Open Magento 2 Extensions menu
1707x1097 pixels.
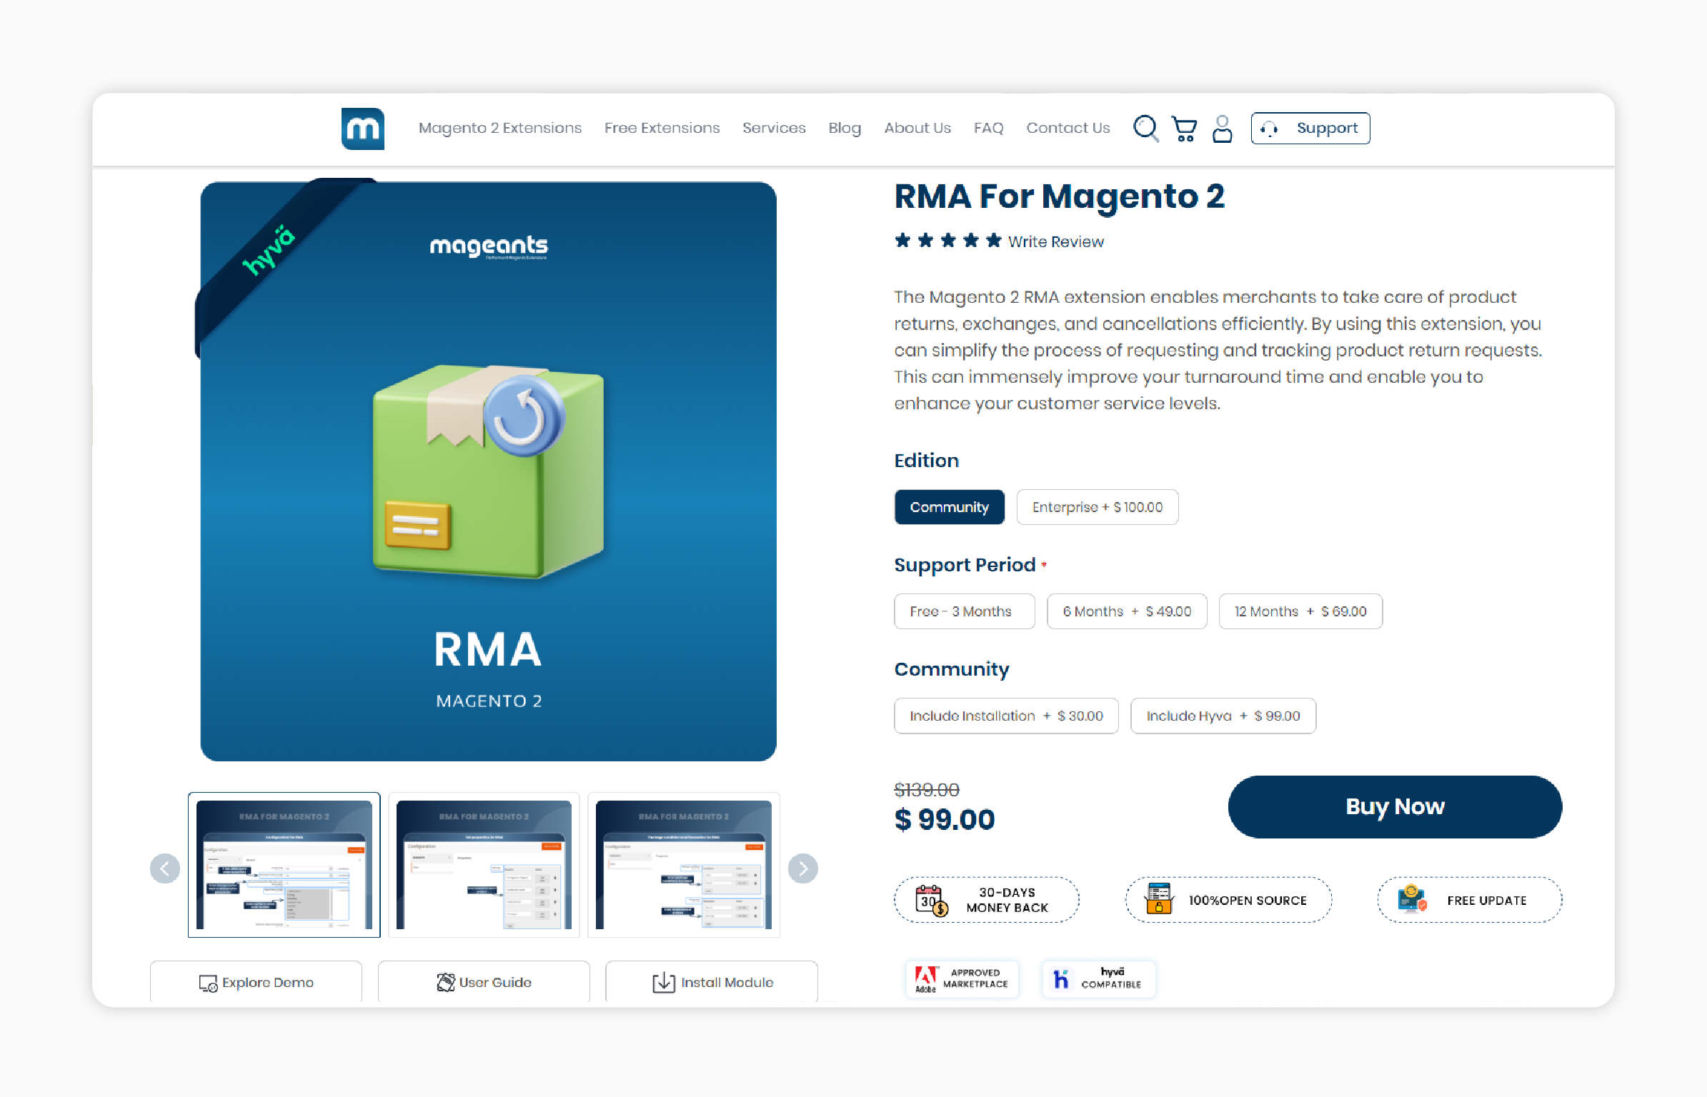(500, 128)
